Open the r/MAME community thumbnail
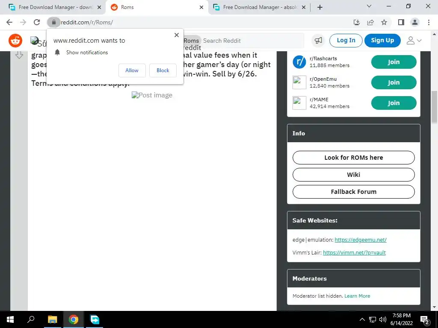Screen dimensions: 438x328 pos(299,103)
